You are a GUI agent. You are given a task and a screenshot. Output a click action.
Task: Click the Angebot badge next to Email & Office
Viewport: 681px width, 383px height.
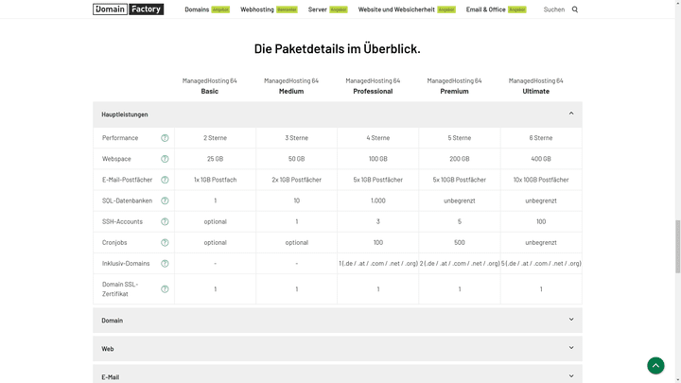(x=517, y=9)
